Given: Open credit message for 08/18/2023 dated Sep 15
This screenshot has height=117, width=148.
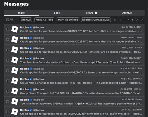Looking at the screenshot, I should tap(74, 39).
